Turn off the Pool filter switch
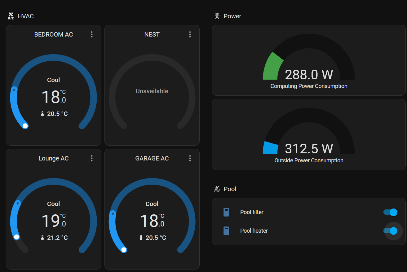 click(390, 212)
